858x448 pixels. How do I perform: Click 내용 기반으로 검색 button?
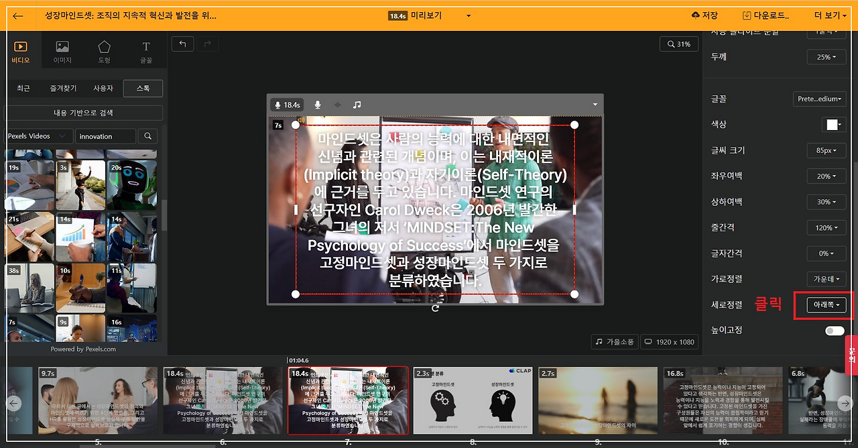(x=83, y=113)
